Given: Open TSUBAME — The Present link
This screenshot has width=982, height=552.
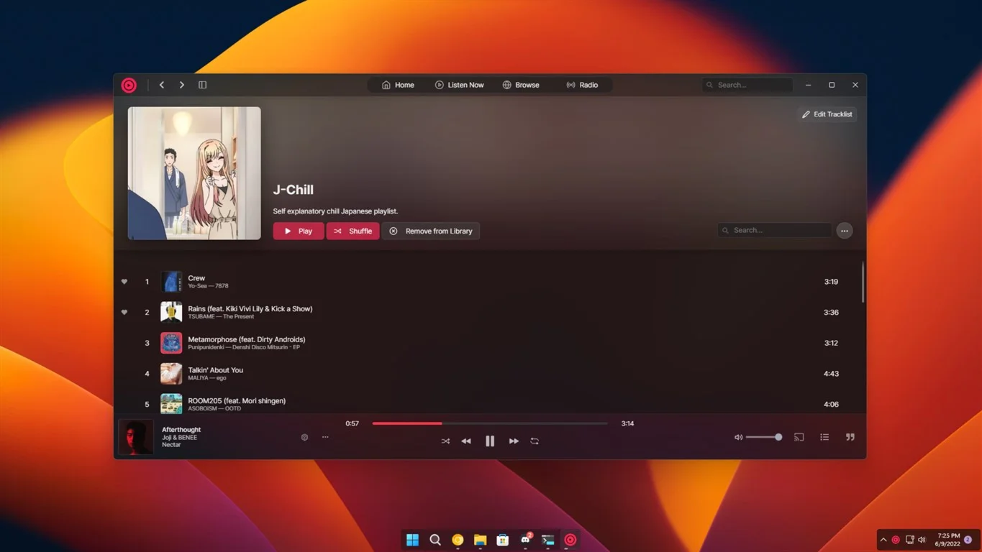Looking at the screenshot, I should point(221,317).
